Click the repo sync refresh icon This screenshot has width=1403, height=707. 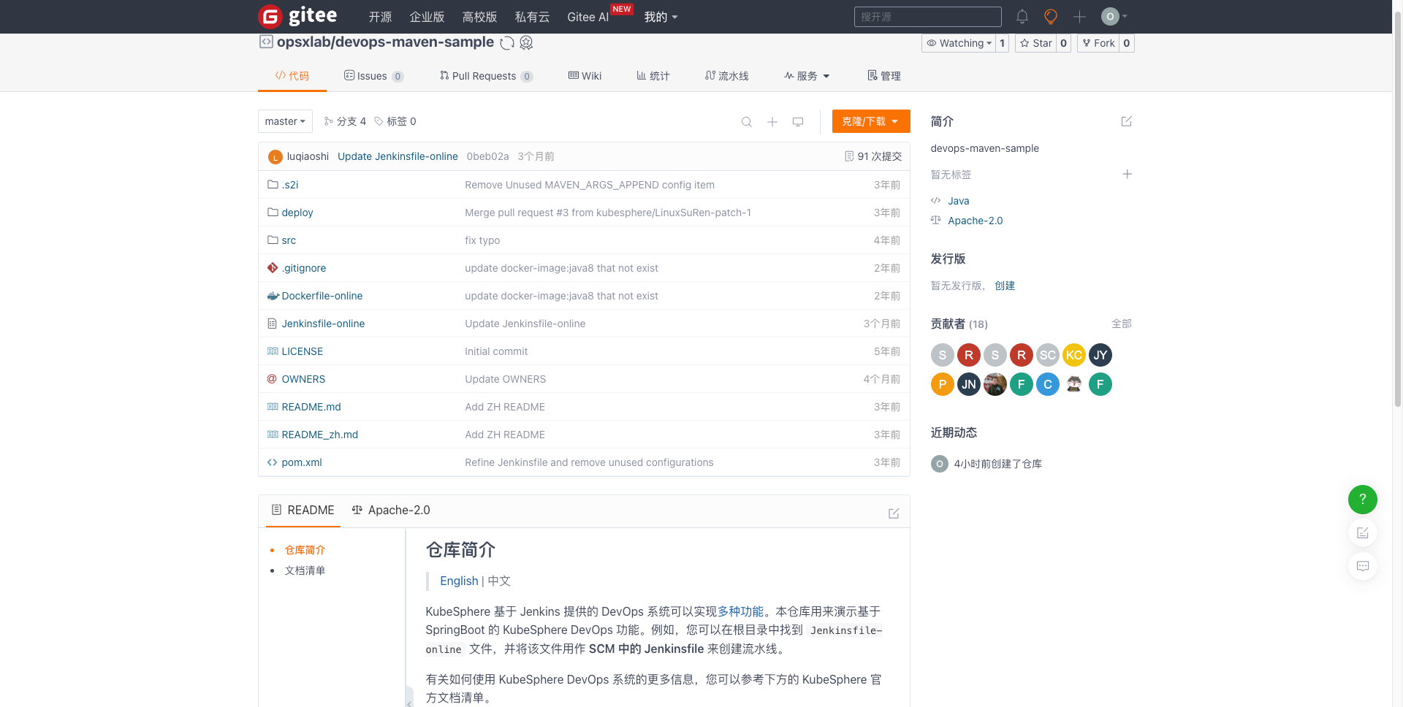[507, 43]
